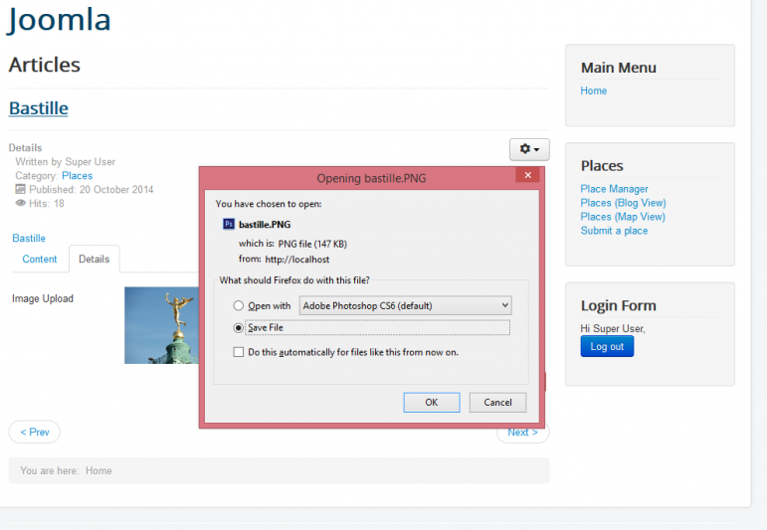The width and height of the screenshot is (767, 530).
Task: Switch to the Content tab
Action: [40, 260]
